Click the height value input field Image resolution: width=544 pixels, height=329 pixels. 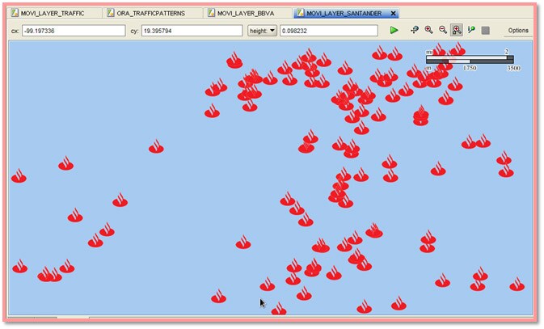329,31
